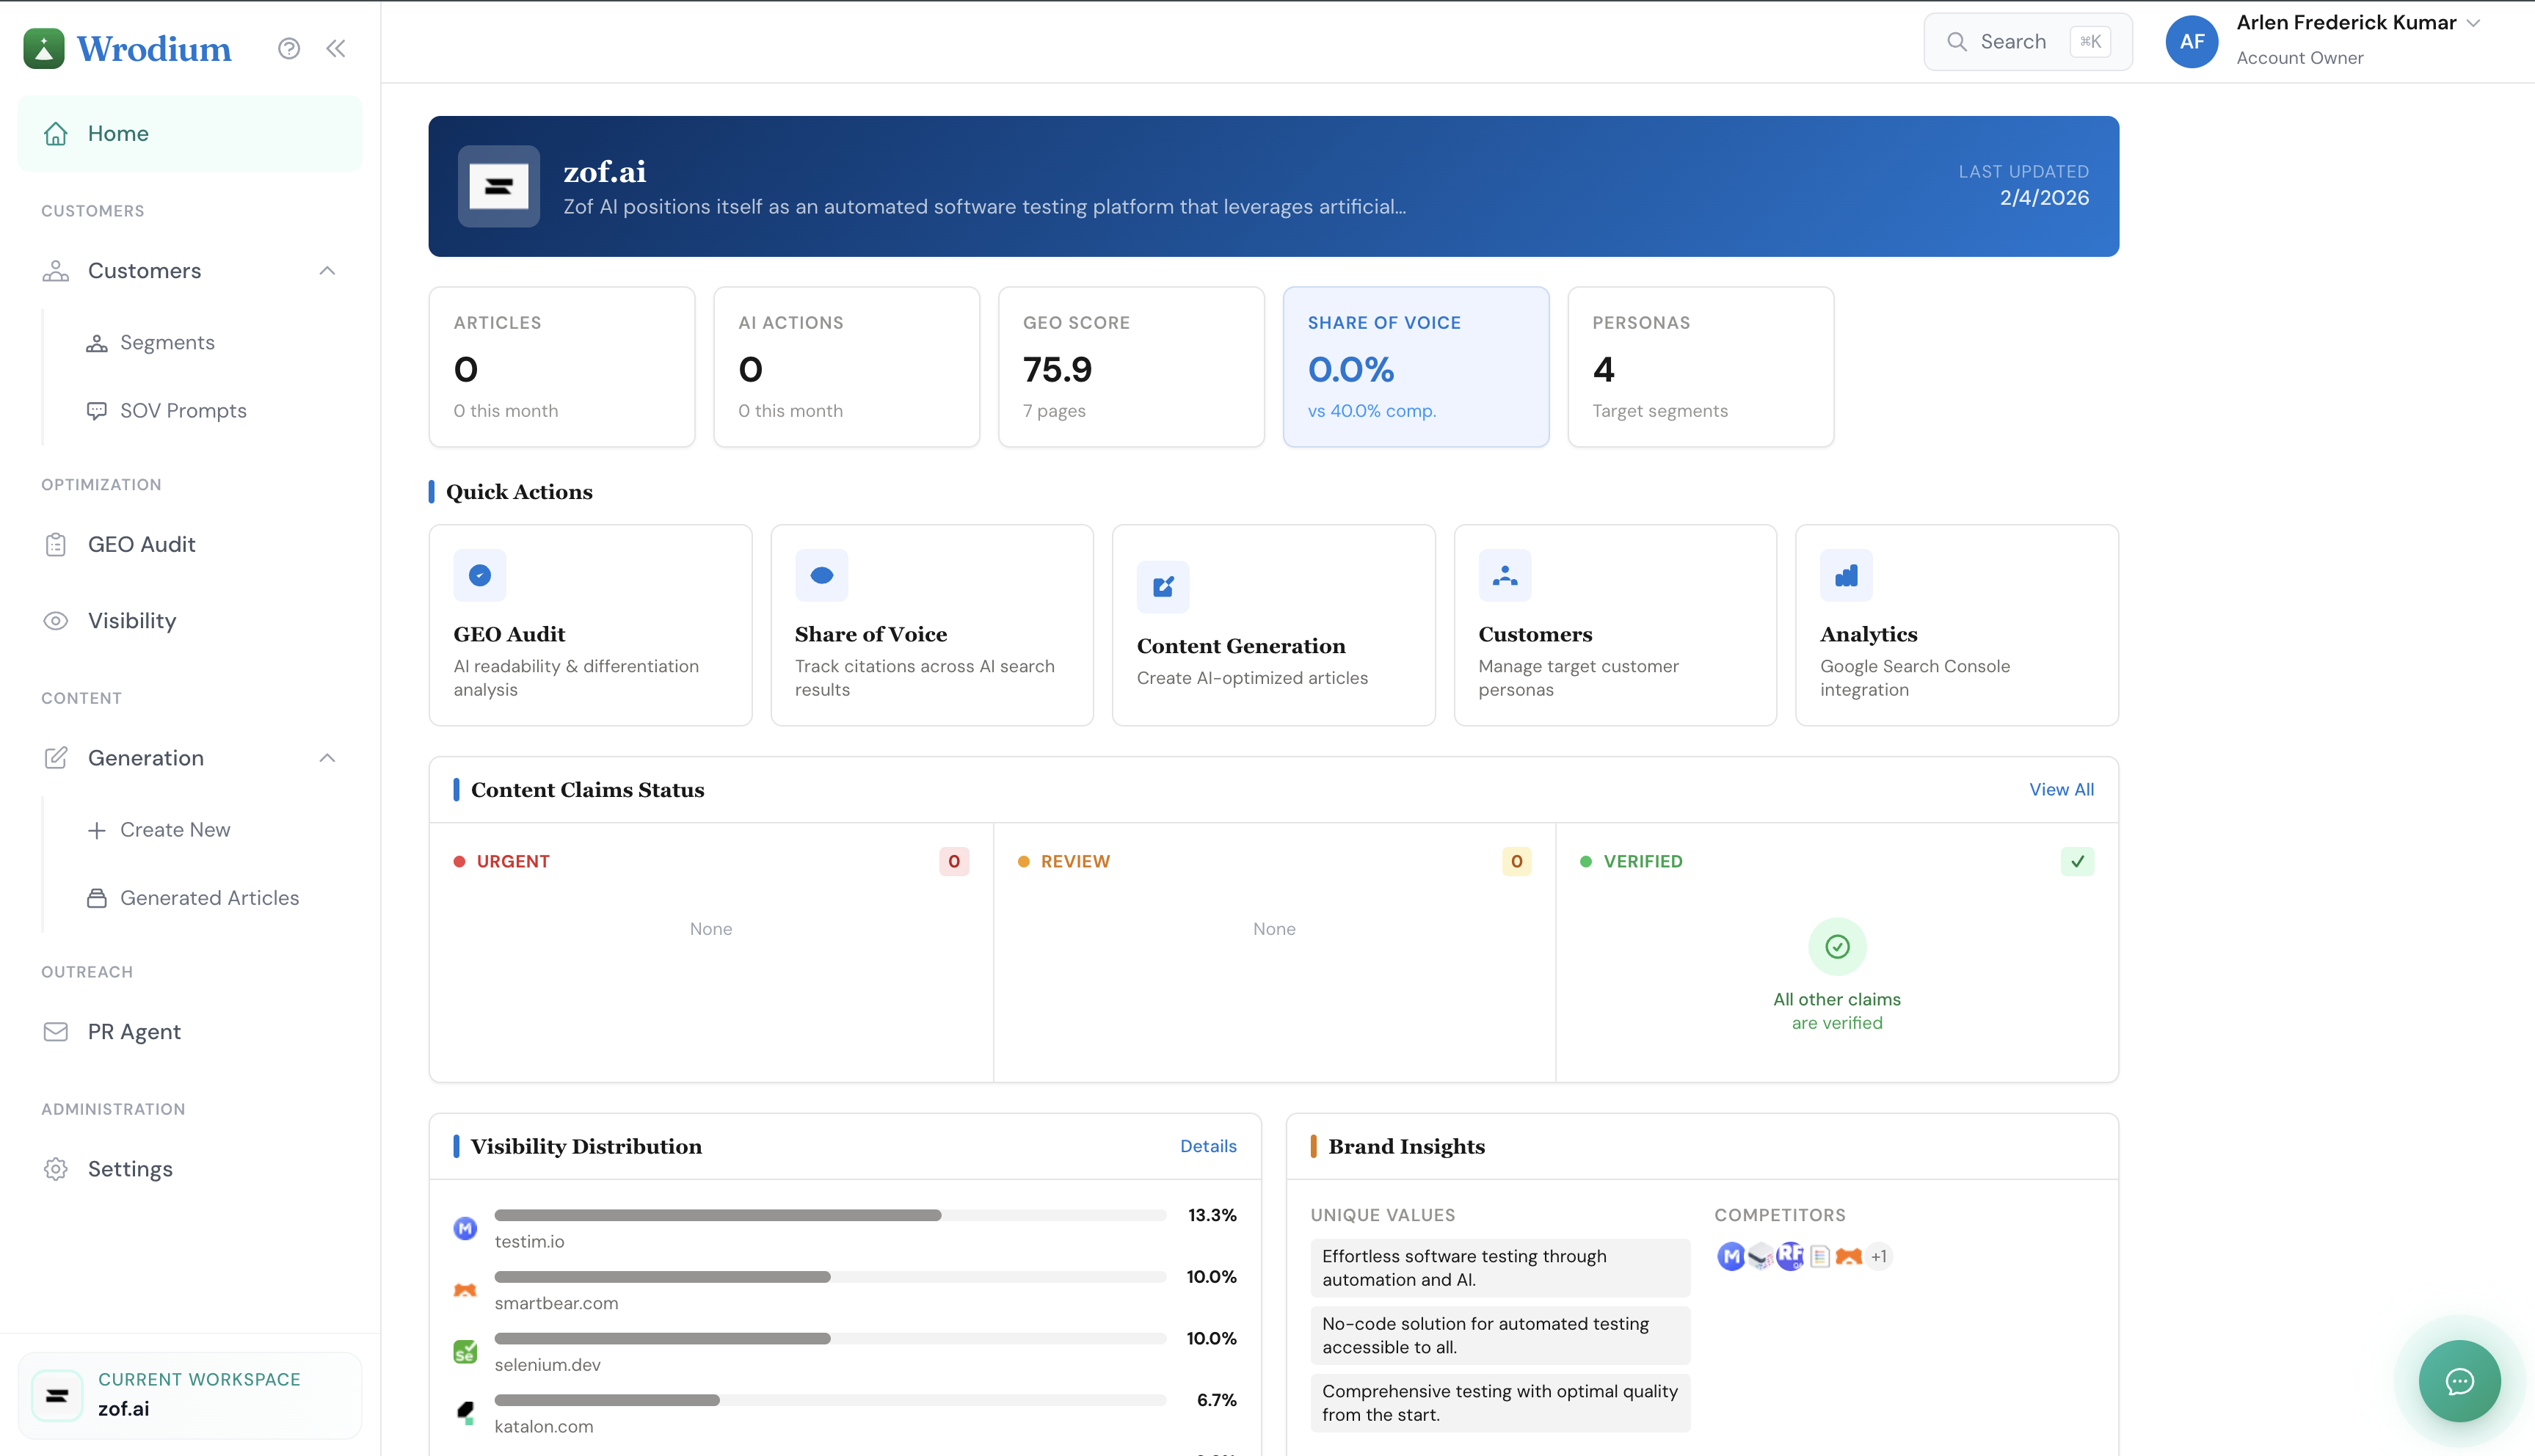Collapse the Generation section in the sidebar
Screen dimensions: 2535x1456
[327, 758]
